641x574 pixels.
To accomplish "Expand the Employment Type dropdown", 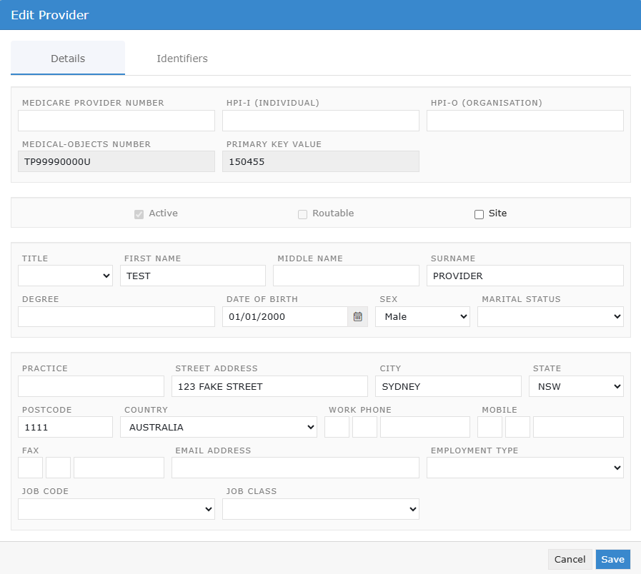I will coord(525,468).
